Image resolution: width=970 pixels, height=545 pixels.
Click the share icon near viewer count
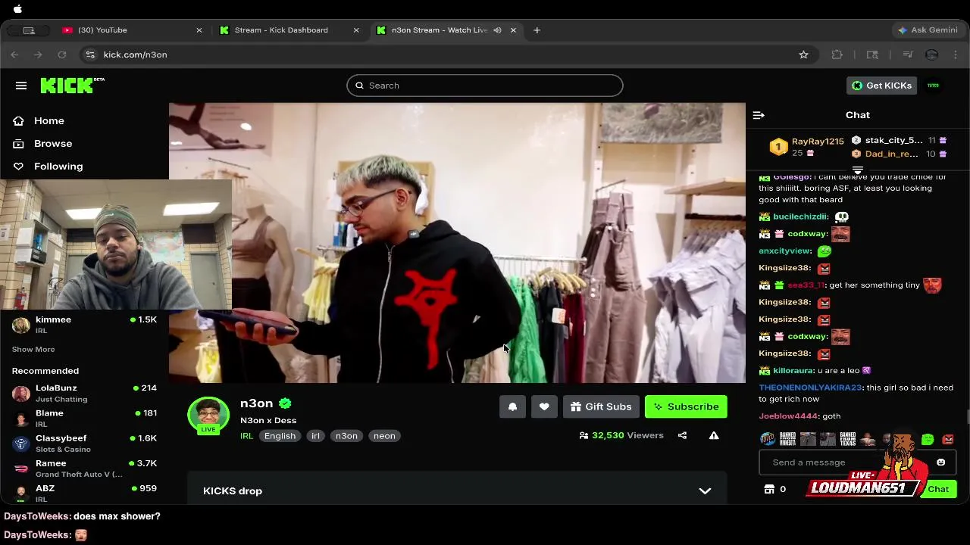click(682, 435)
